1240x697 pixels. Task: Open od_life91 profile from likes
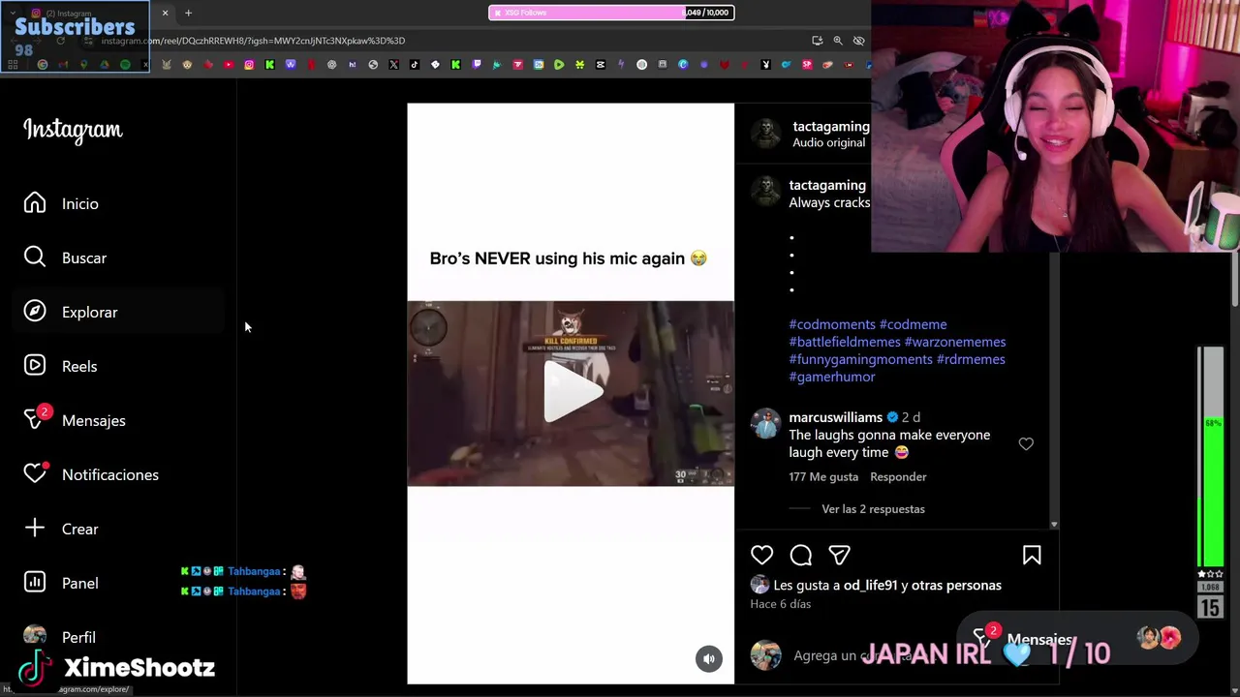(871, 586)
